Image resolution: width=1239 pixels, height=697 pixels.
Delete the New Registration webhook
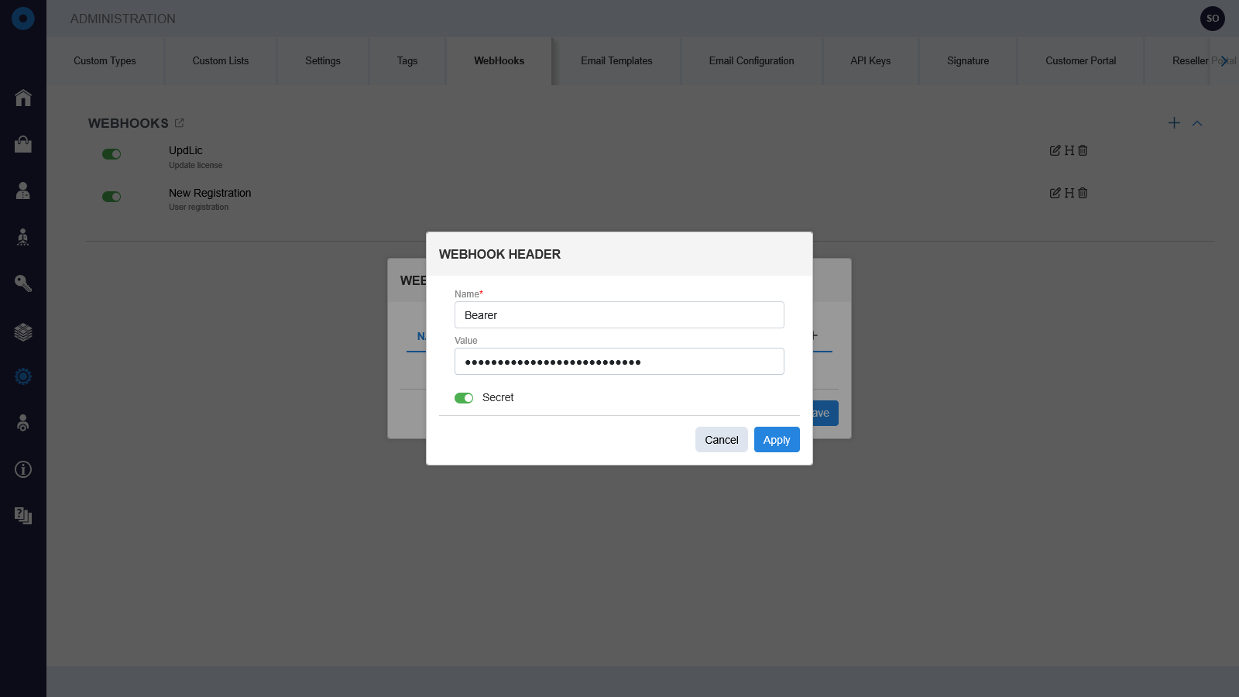1083,193
